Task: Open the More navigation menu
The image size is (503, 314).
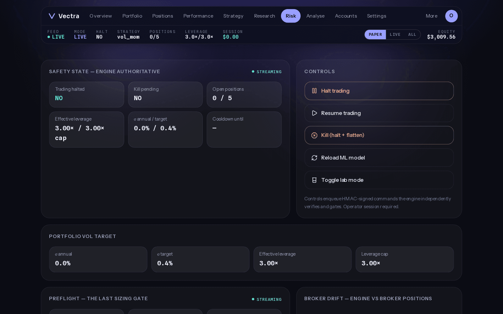Action: (432, 16)
